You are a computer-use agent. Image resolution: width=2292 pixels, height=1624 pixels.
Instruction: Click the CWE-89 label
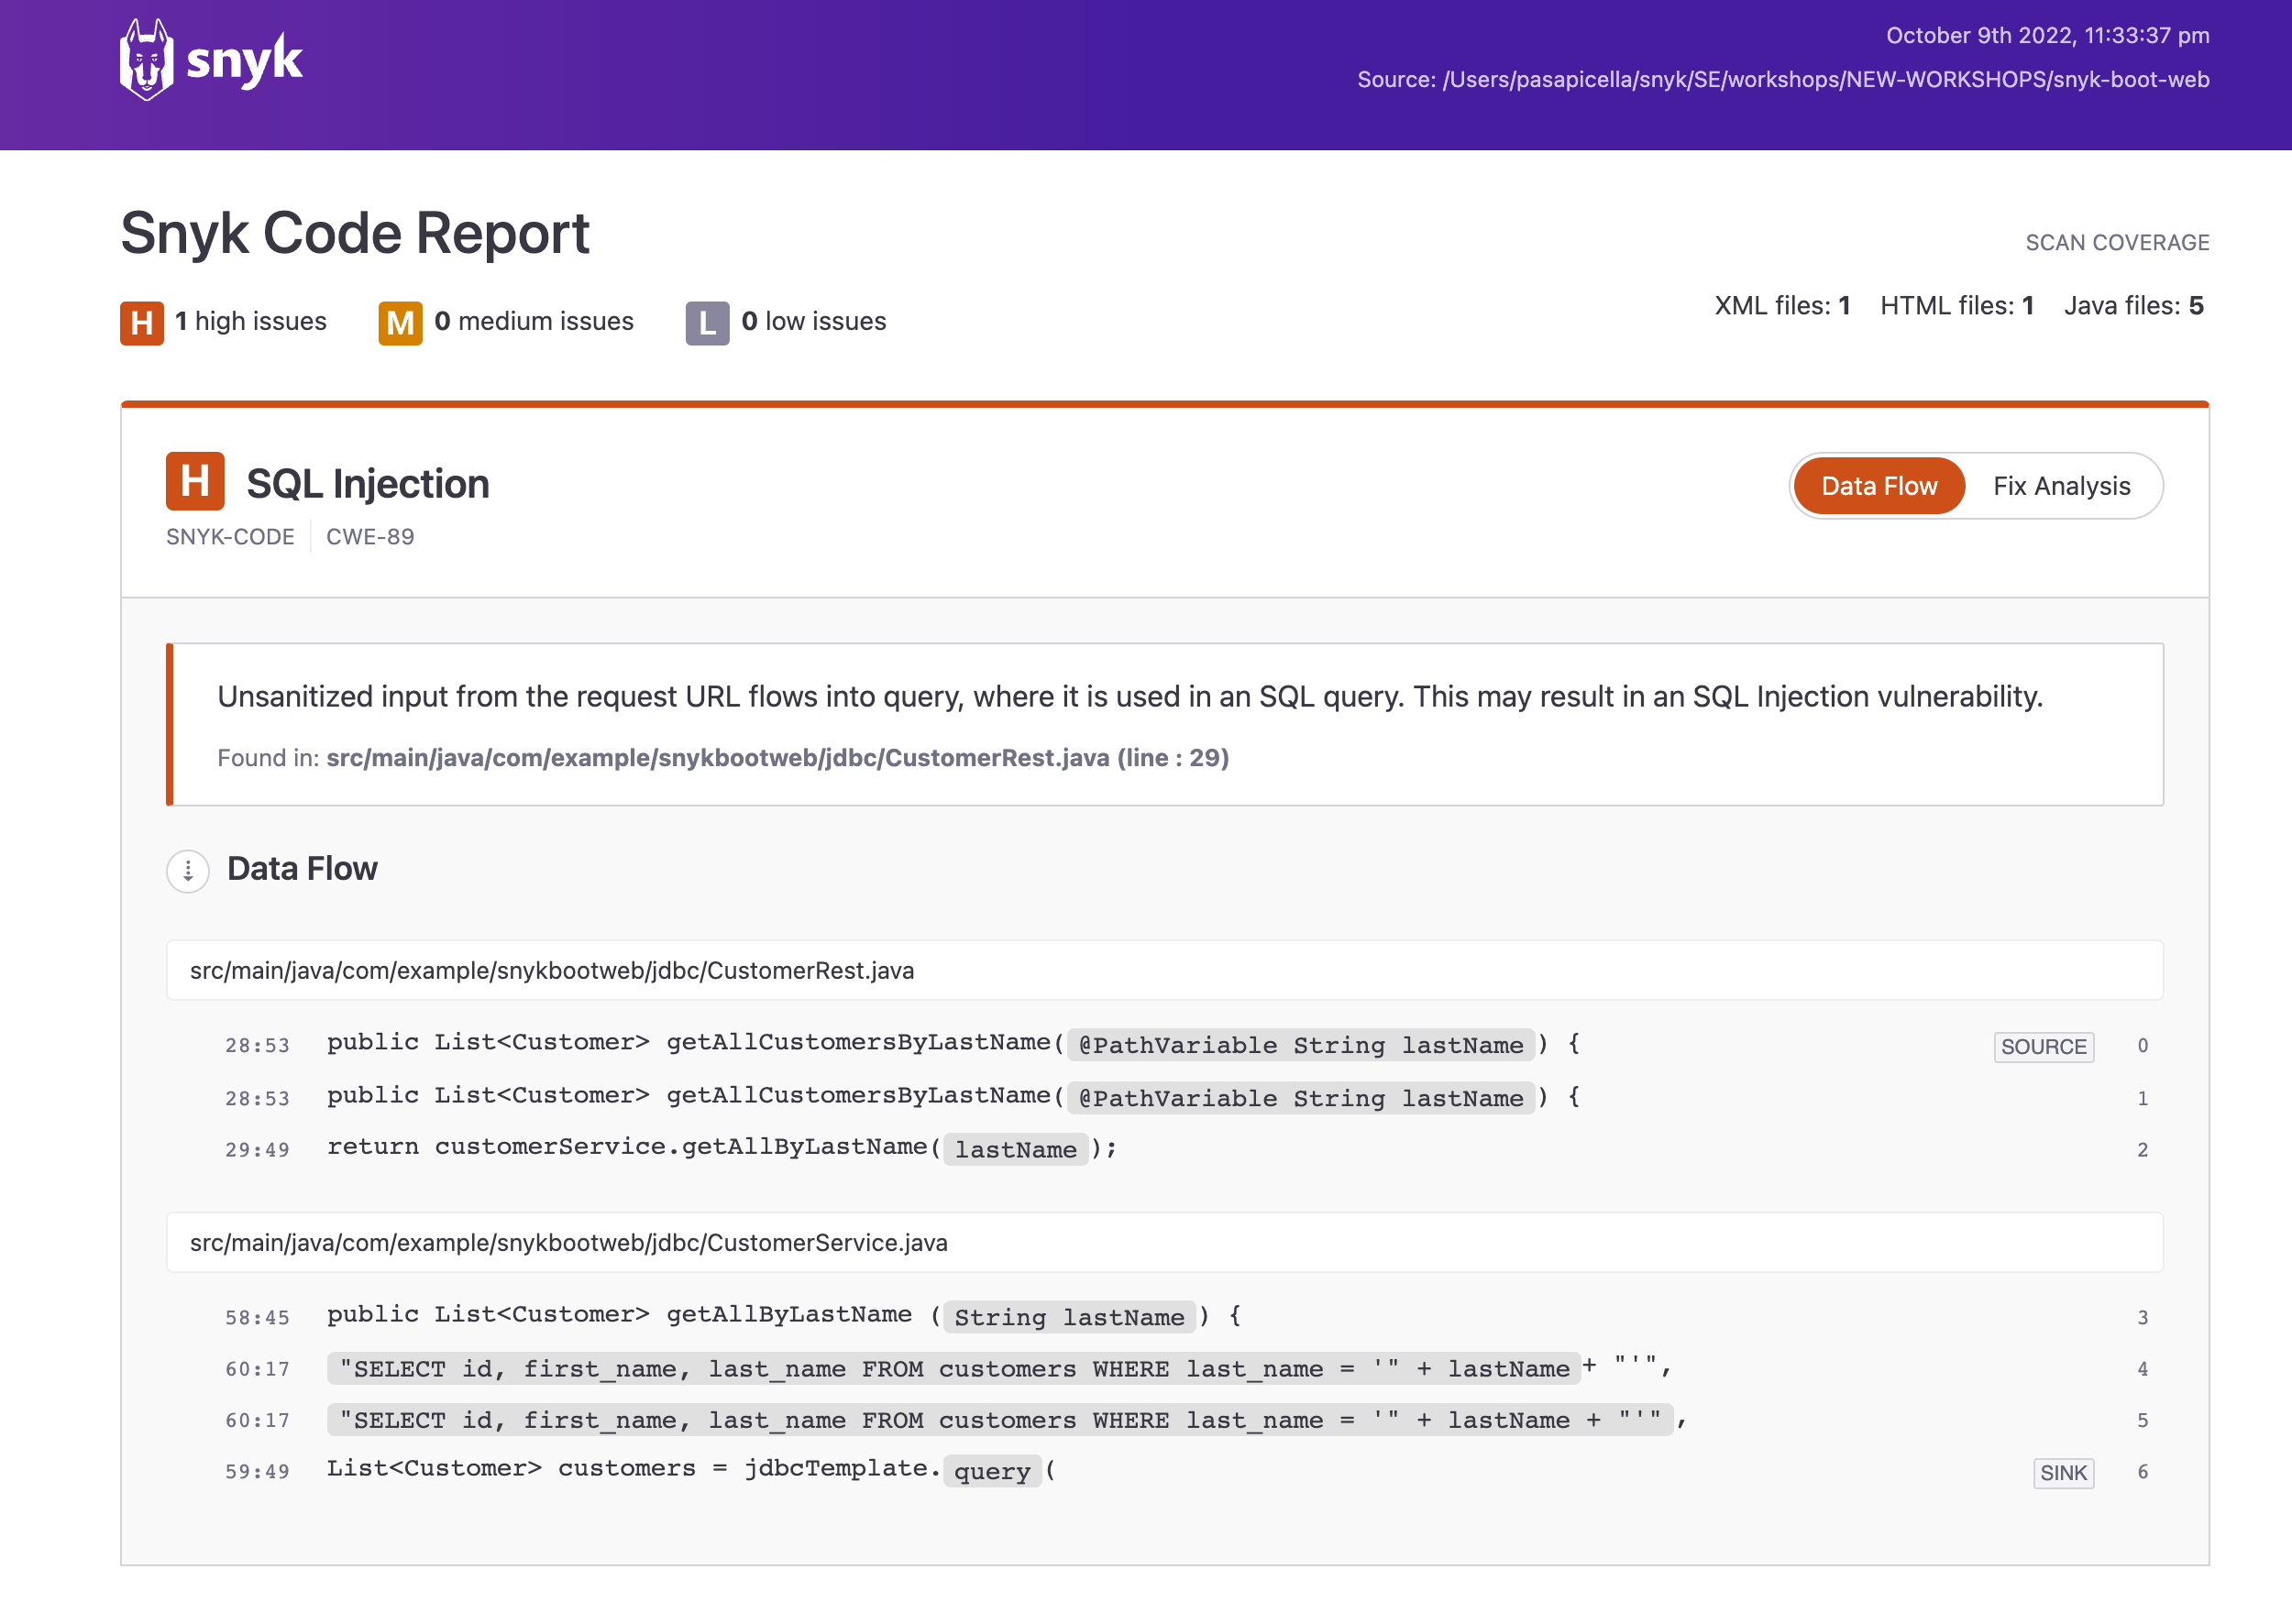[369, 537]
